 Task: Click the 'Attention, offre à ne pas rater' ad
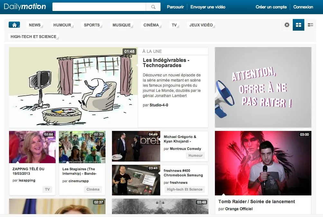[x=263, y=87]
